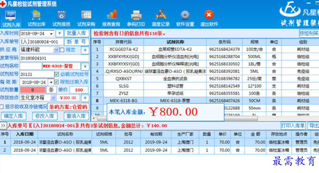Click the 条码方案:仓管码 button

(68, 107)
